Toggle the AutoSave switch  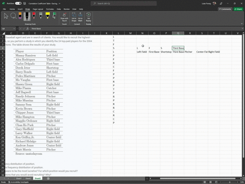click(x=18, y=4)
